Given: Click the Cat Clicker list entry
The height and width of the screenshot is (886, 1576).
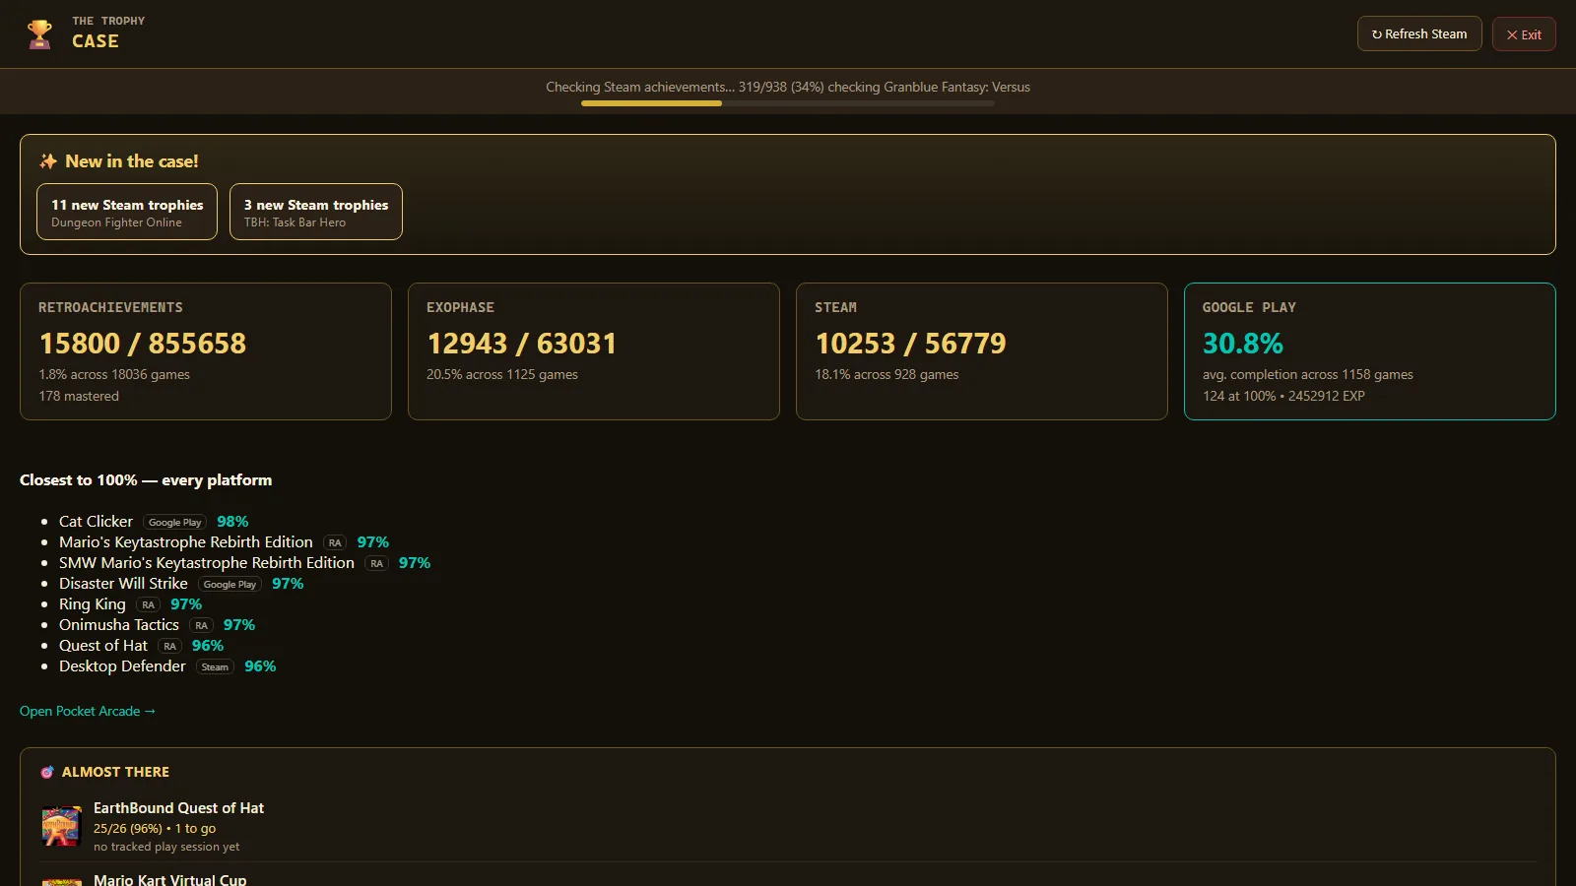Looking at the screenshot, I should (96, 522).
